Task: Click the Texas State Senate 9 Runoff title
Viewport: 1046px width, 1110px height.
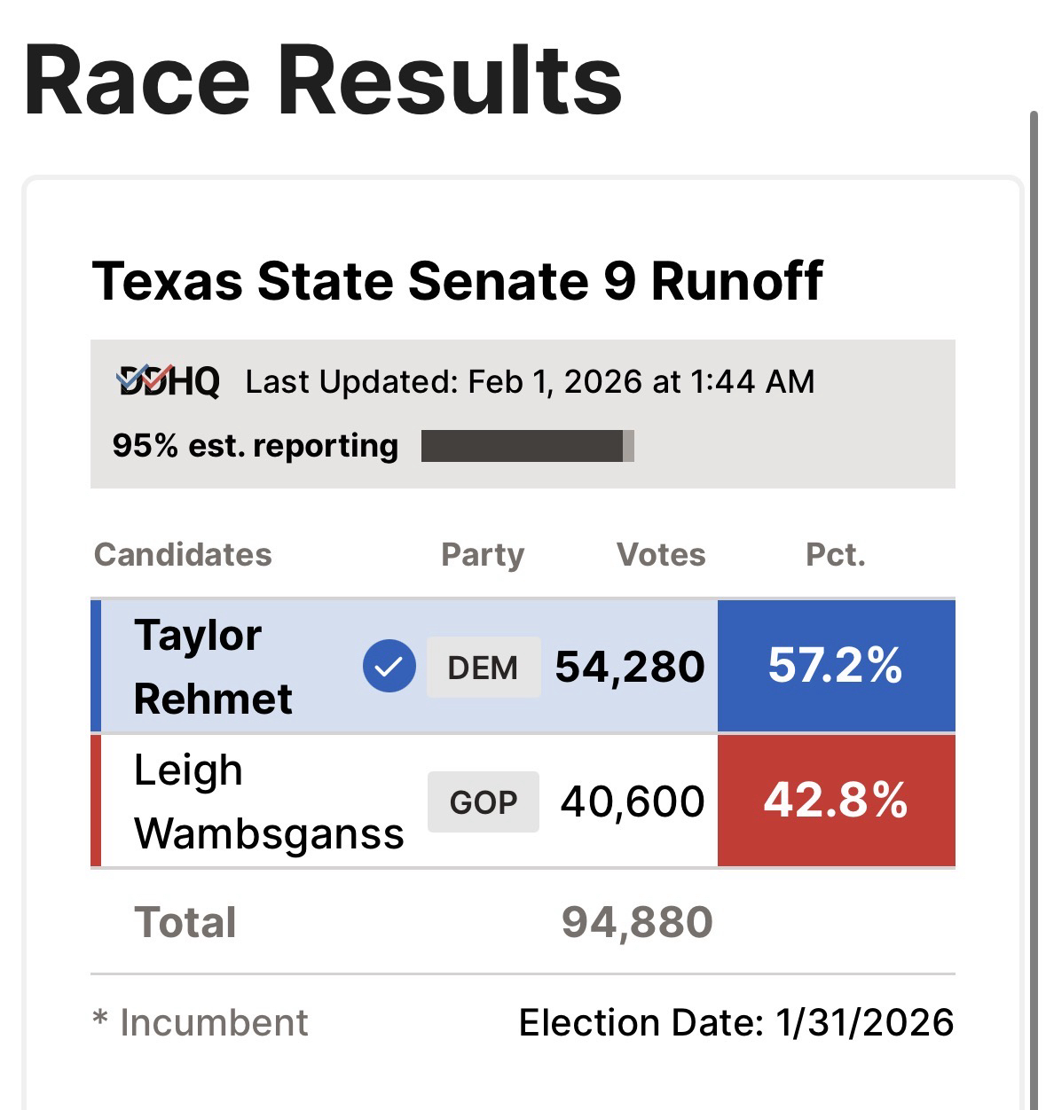Action: (x=457, y=281)
